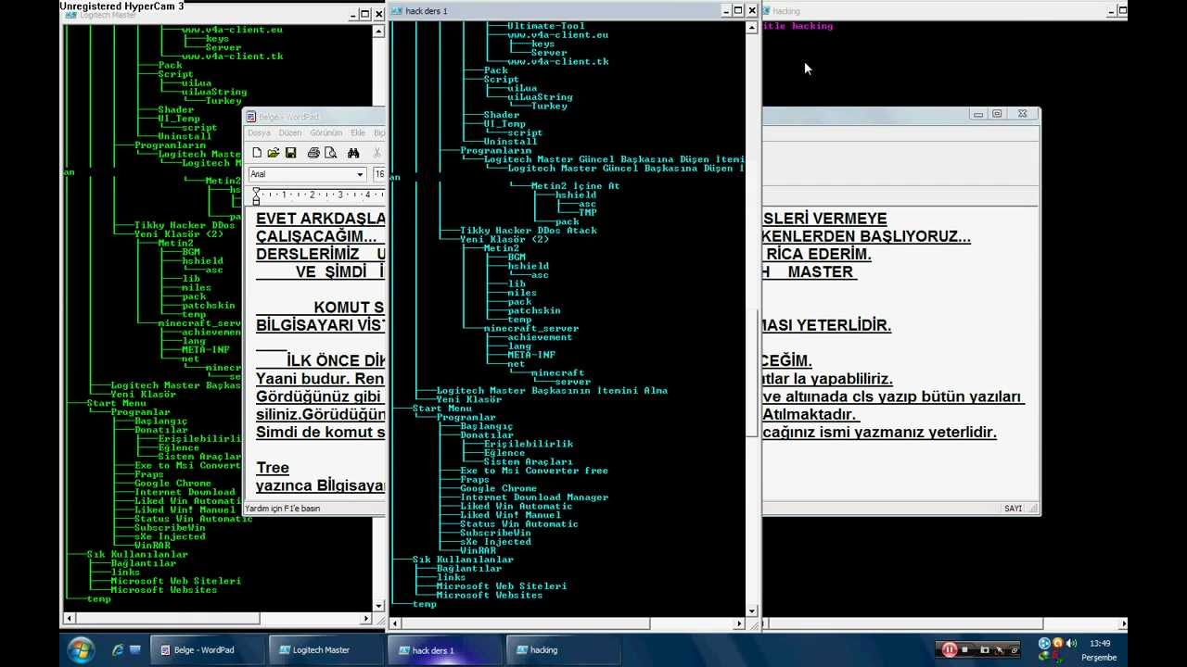
Task: Click the EVET ARKADAŞLA heading in WordPad
Action: [x=321, y=219]
